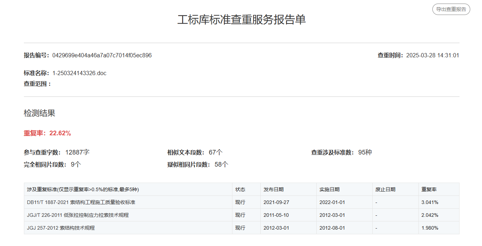Click the 相似文本段数 67个 statistic
This screenshot has width=482, height=246.
(x=195, y=152)
